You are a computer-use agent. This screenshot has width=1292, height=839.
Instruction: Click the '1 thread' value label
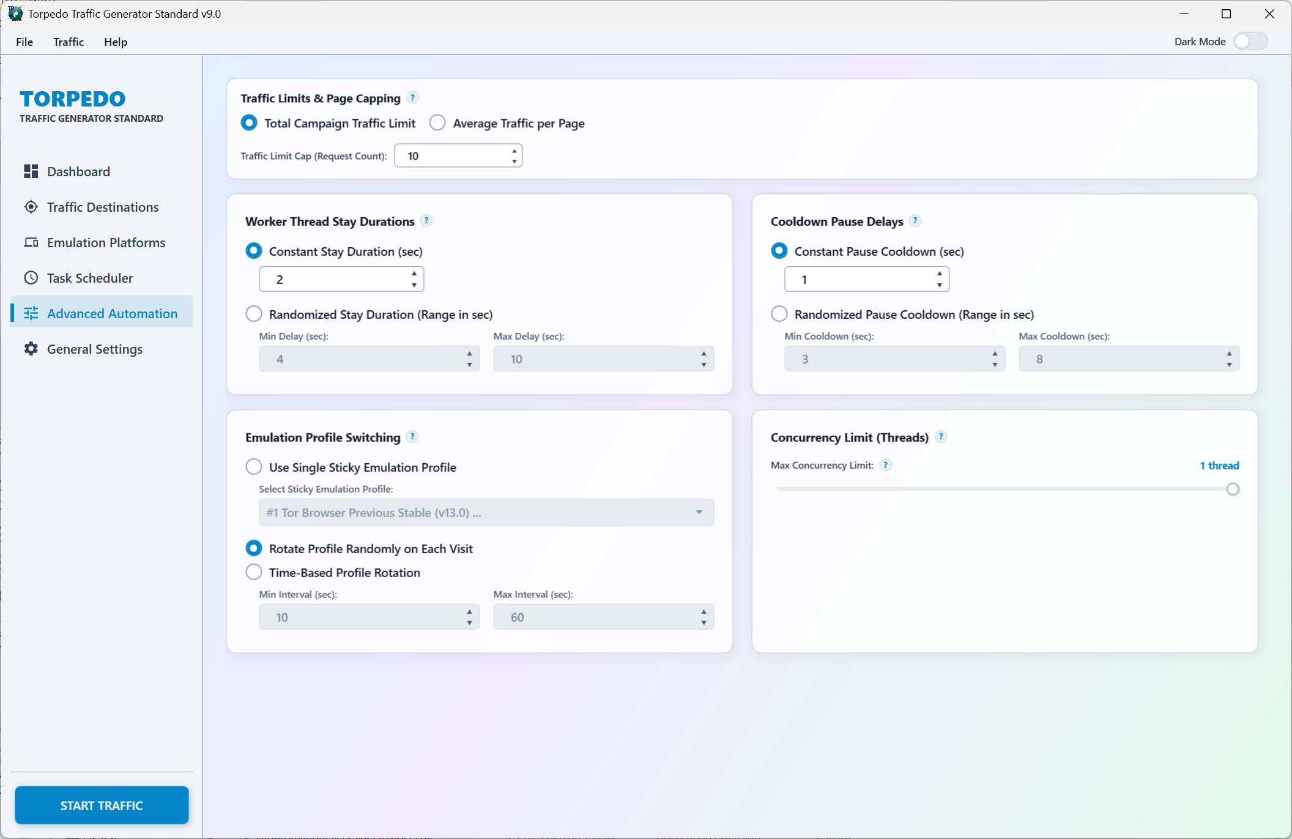[1219, 466]
